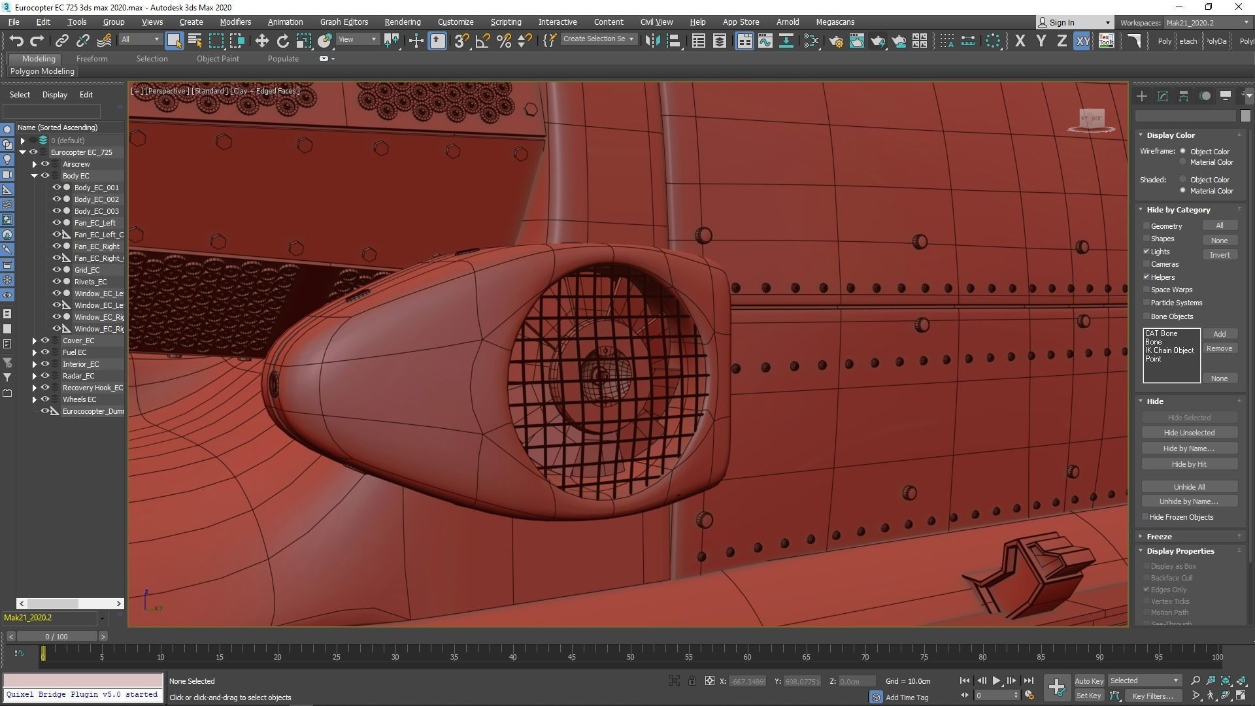Image resolution: width=1255 pixels, height=706 pixels.
Task: Expand the Airscrew tree node
Action: tap(35, 164)
